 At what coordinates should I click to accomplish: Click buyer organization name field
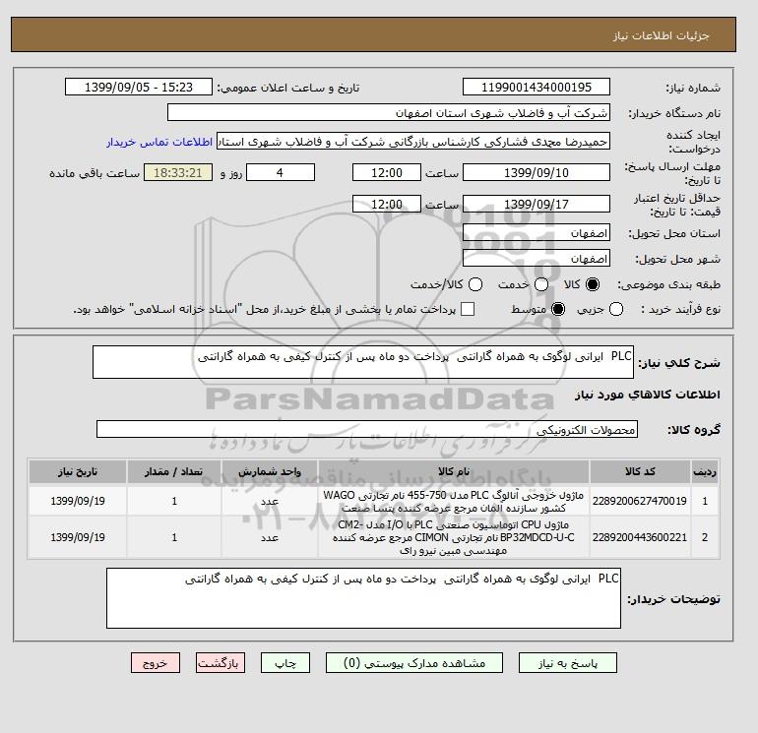pyautogui.click(x=389, y=112)
